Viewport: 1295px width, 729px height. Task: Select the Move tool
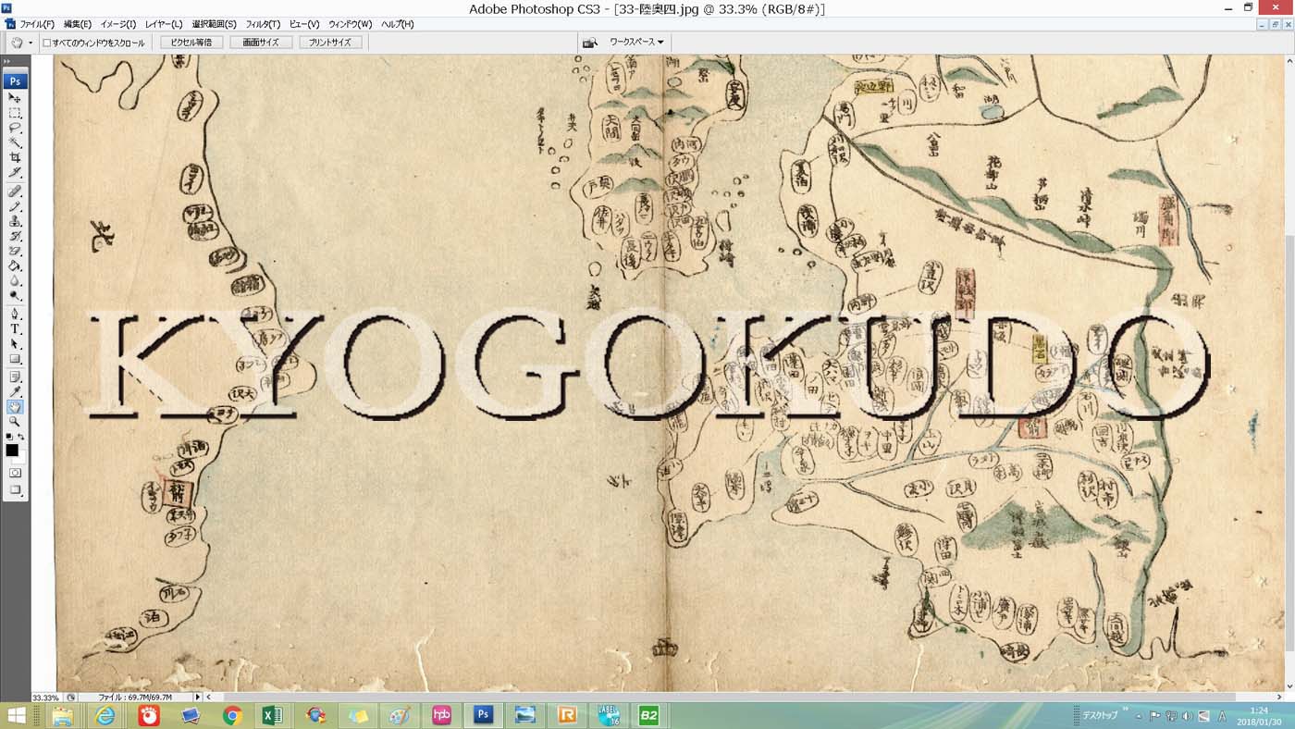point(15,97)
